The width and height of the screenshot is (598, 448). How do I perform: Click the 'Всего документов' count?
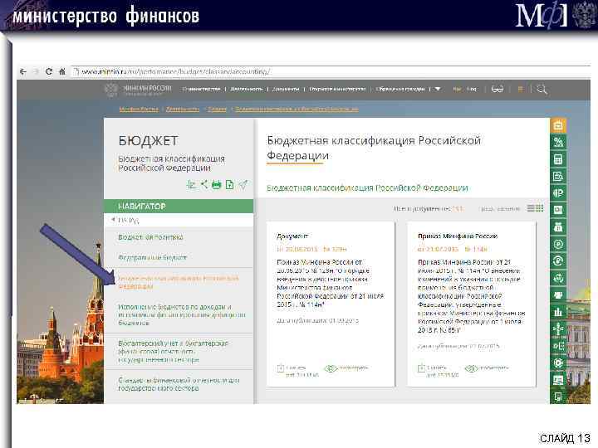429,209
